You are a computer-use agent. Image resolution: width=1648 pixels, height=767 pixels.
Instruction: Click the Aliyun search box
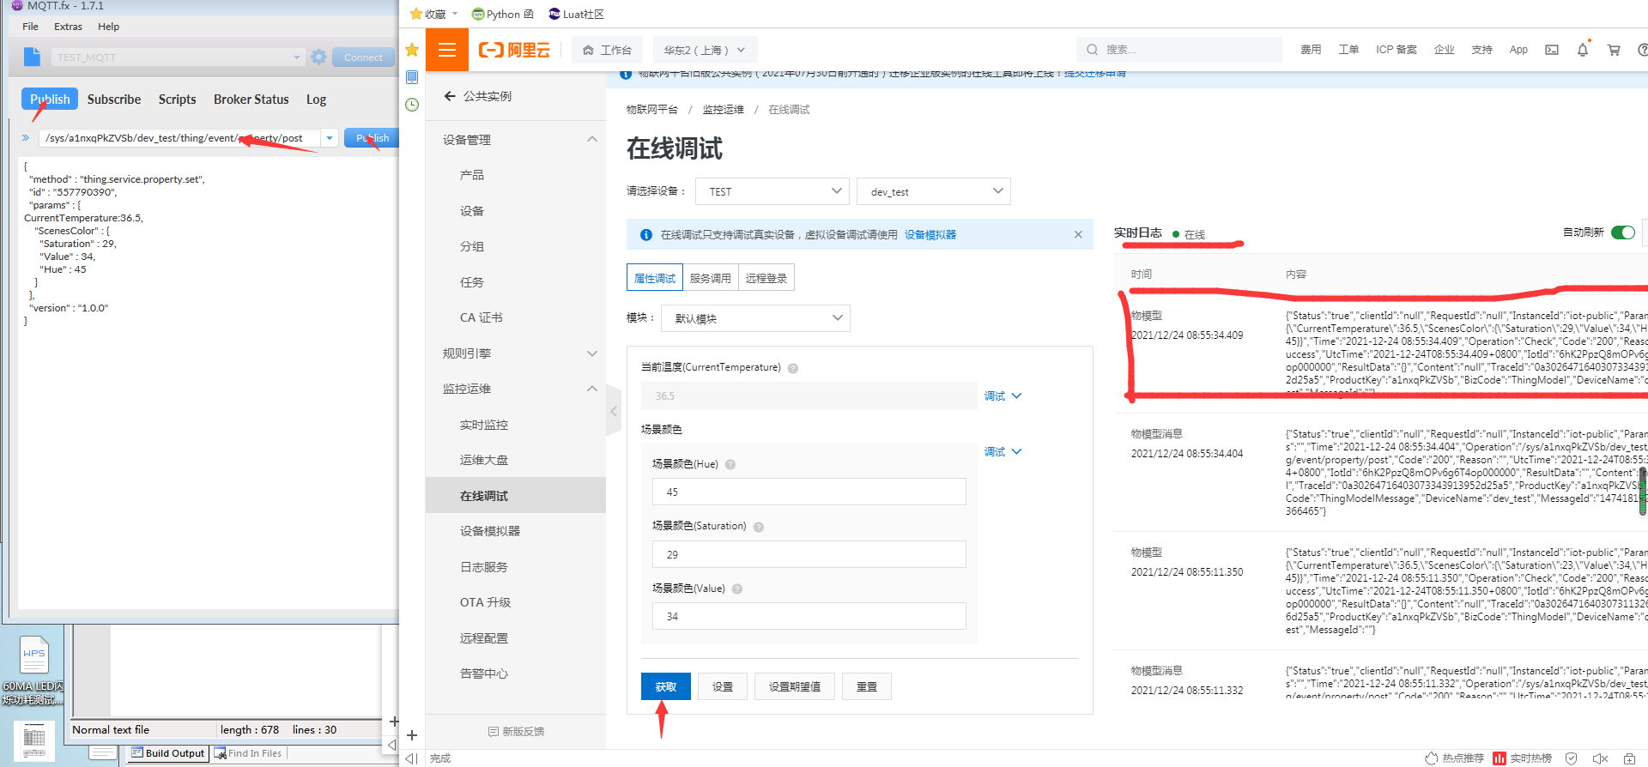[x=1179, y=50]
